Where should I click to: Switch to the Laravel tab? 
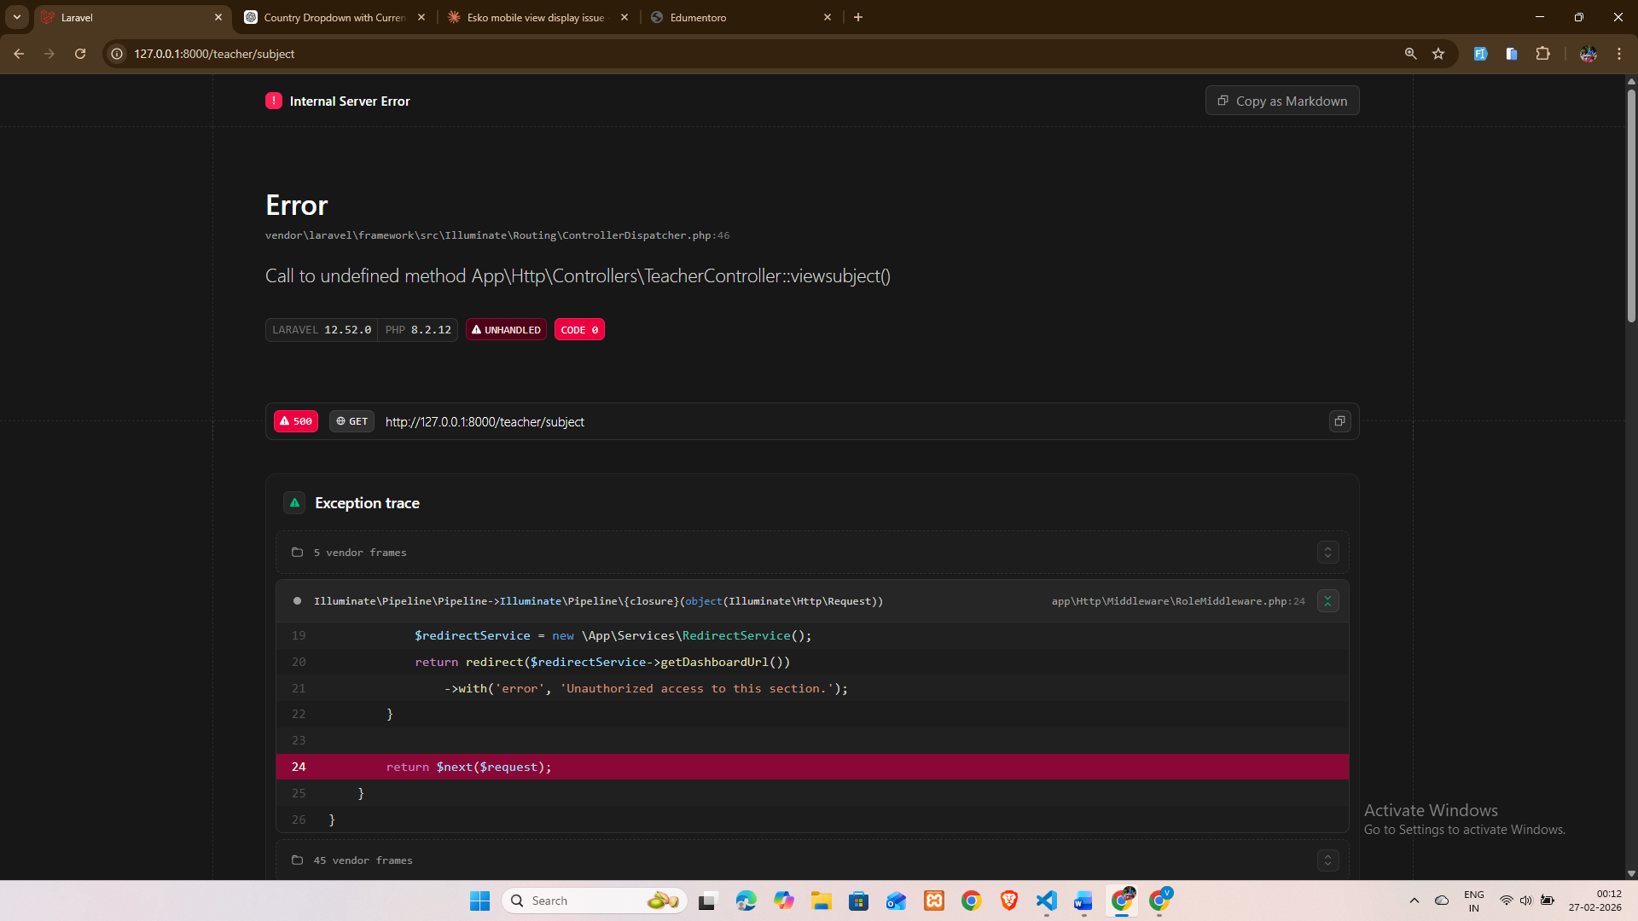[x=132, y=17]
